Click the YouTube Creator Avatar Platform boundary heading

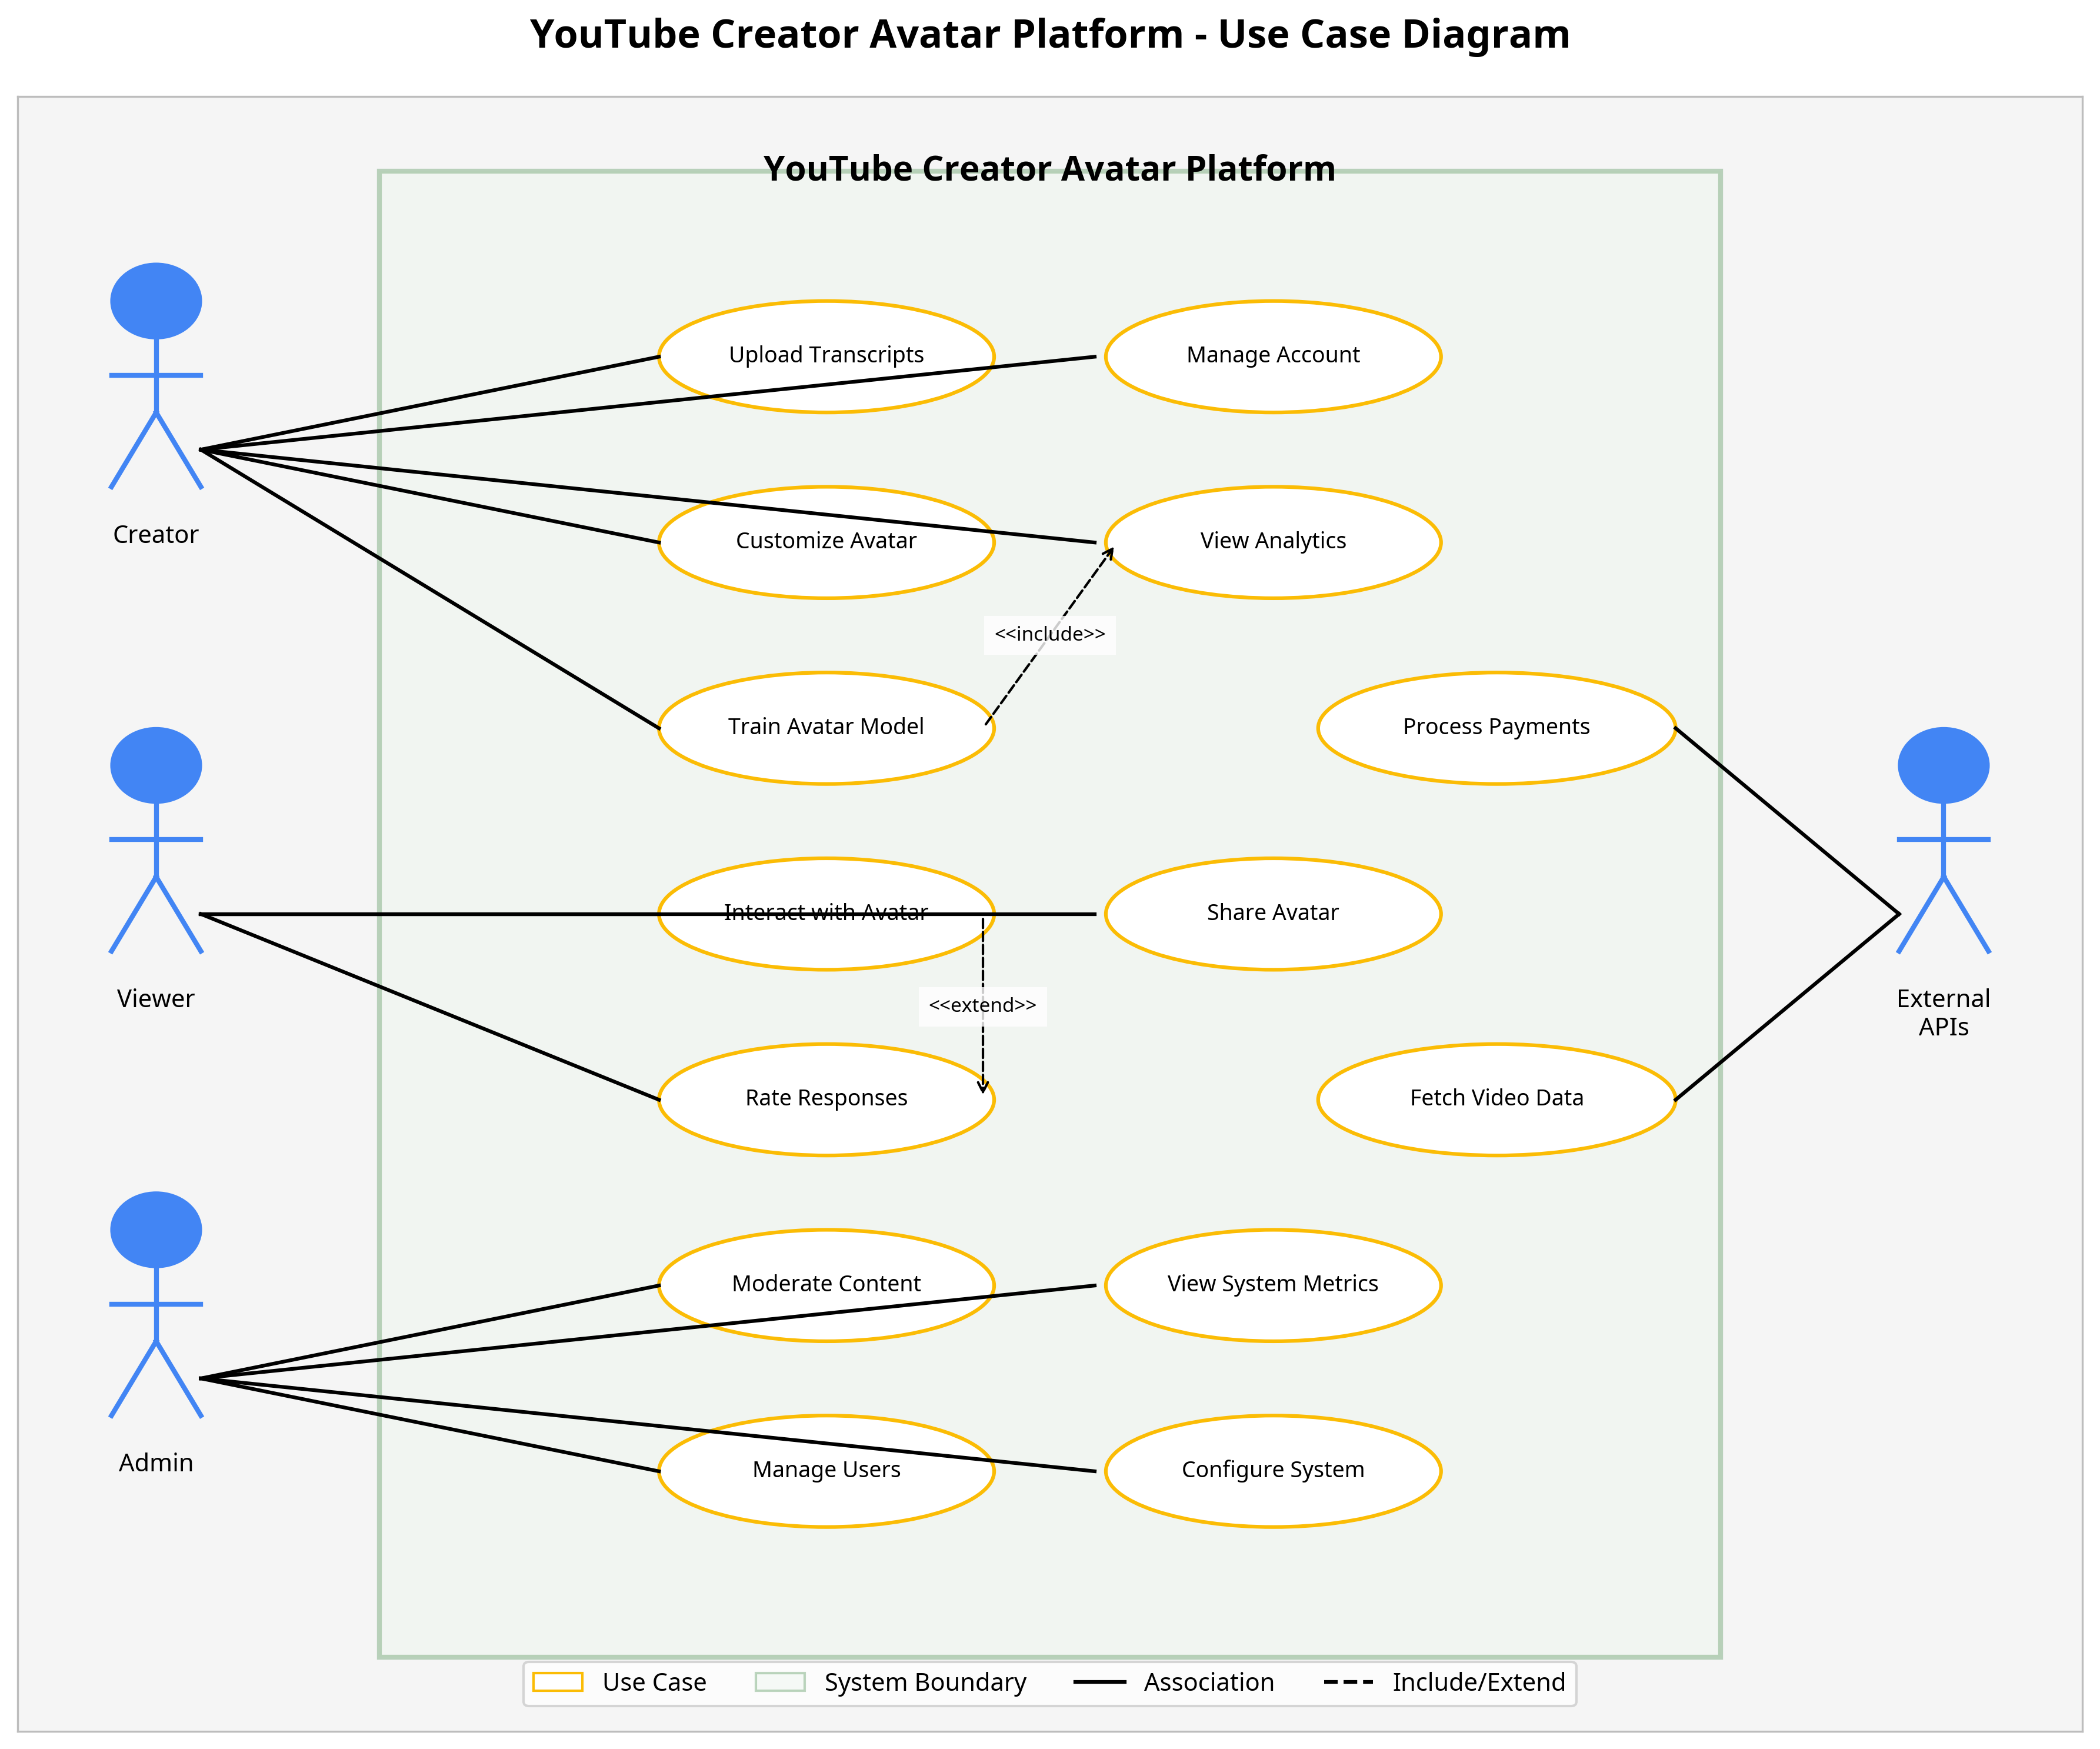[x=1050, y=168]
